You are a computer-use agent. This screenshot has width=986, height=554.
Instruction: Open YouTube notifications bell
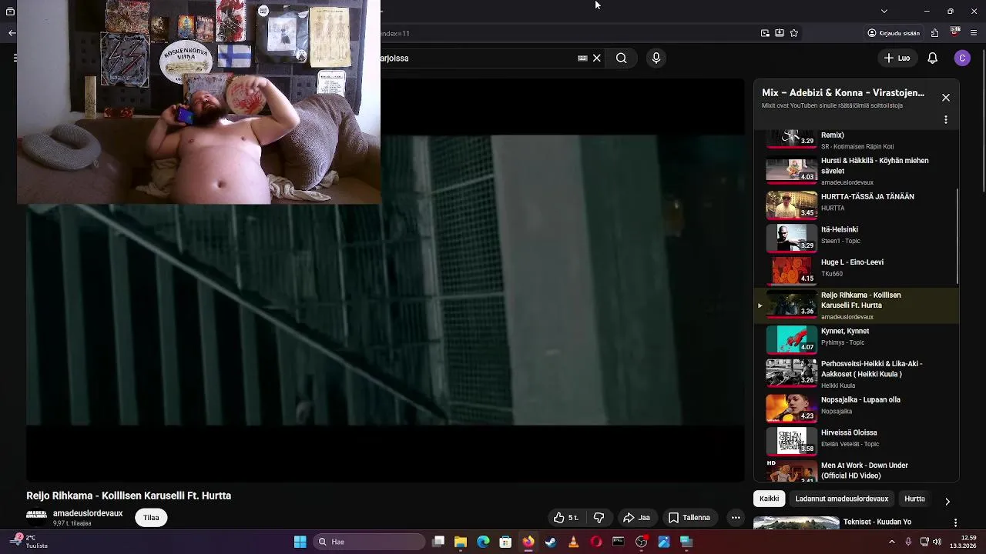click(x=932, y=58)
